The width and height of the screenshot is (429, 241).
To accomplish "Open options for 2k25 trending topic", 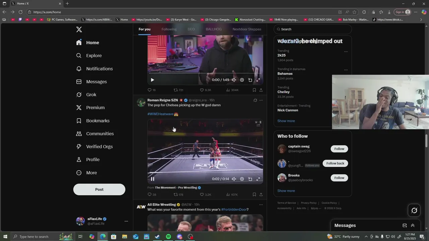I will point(346,52).
